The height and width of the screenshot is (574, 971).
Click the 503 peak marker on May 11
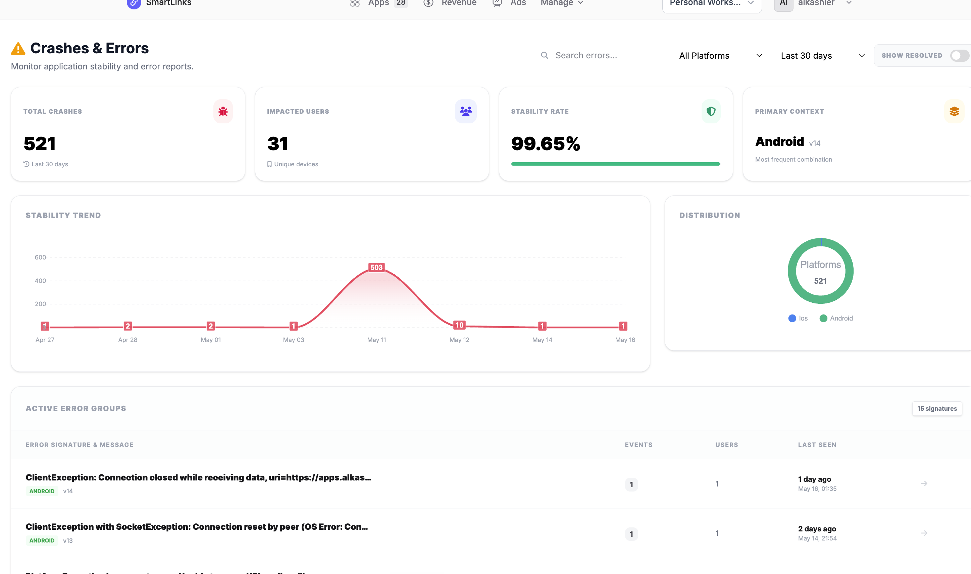pos(376,267)
